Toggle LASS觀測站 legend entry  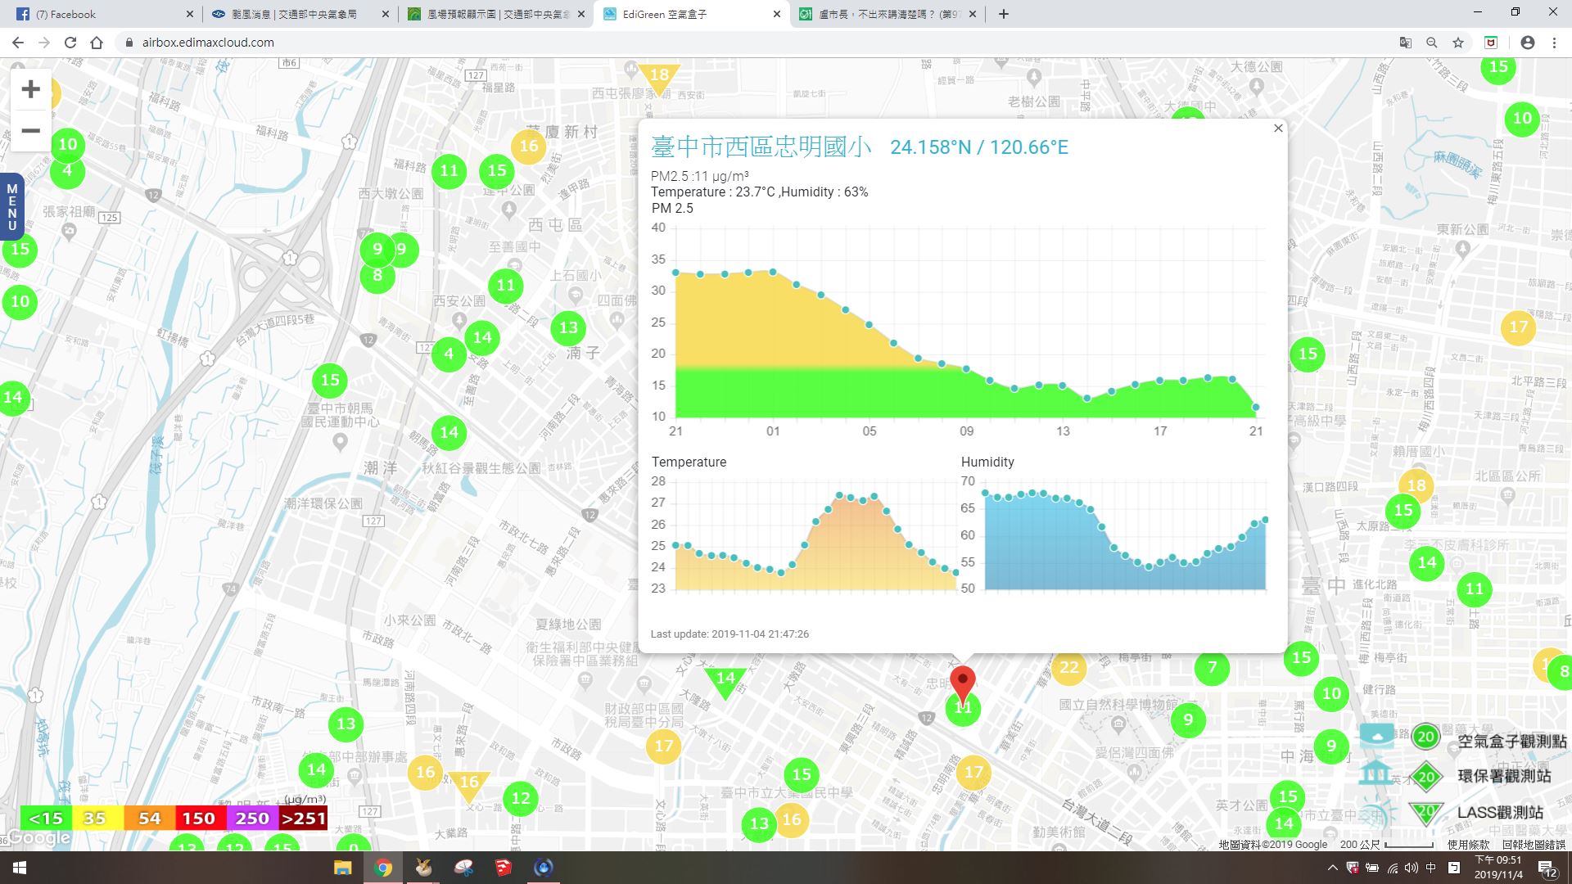tap(1476, 812)
